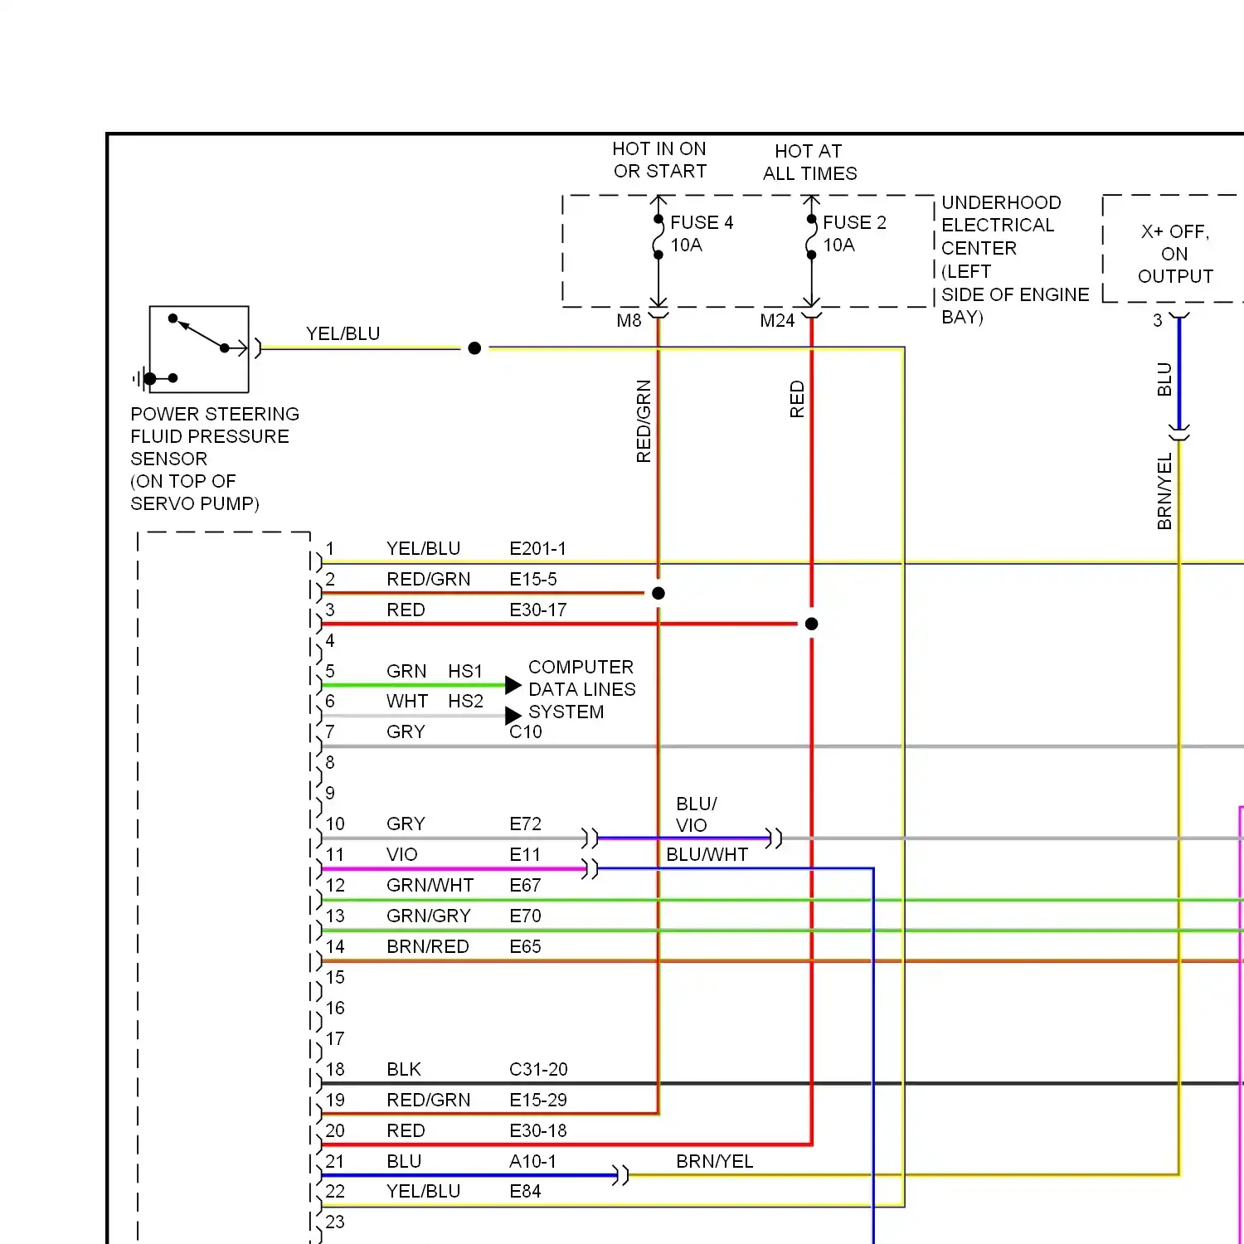Screen dimensions: 1244x1244
Task: Click the X+ OFF, ON OUTPUT box label
Action: pos(1175,254)
